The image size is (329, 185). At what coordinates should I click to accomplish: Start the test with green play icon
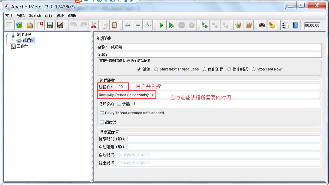161,25
